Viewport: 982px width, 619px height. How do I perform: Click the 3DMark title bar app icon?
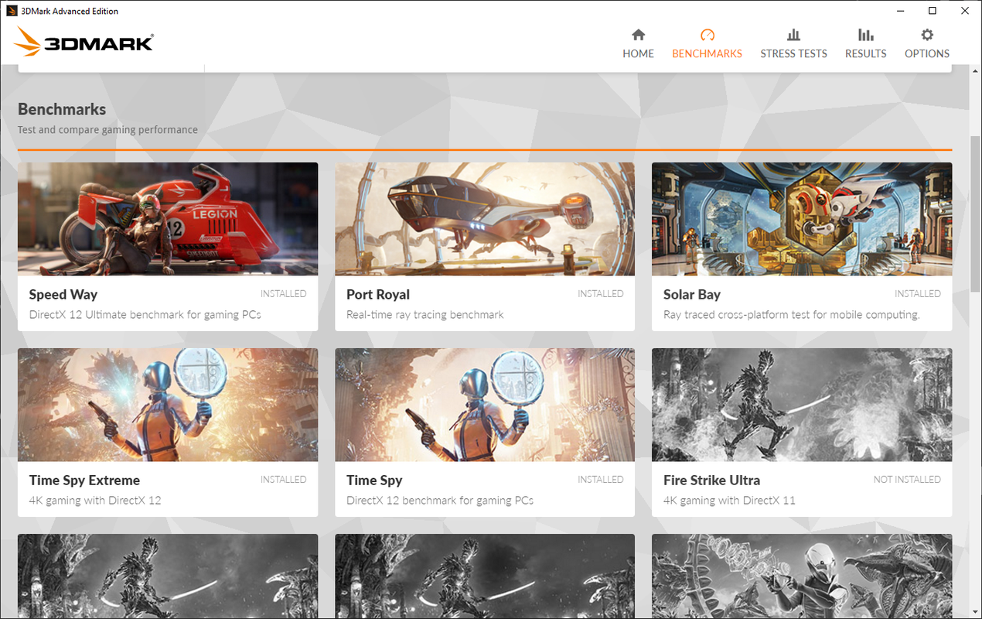click(12, 11)
